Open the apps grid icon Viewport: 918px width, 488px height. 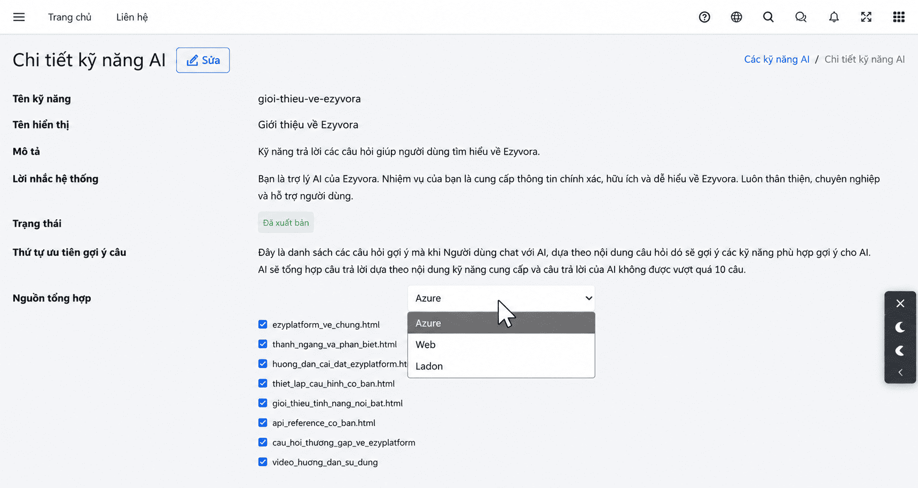click(899, 17)
